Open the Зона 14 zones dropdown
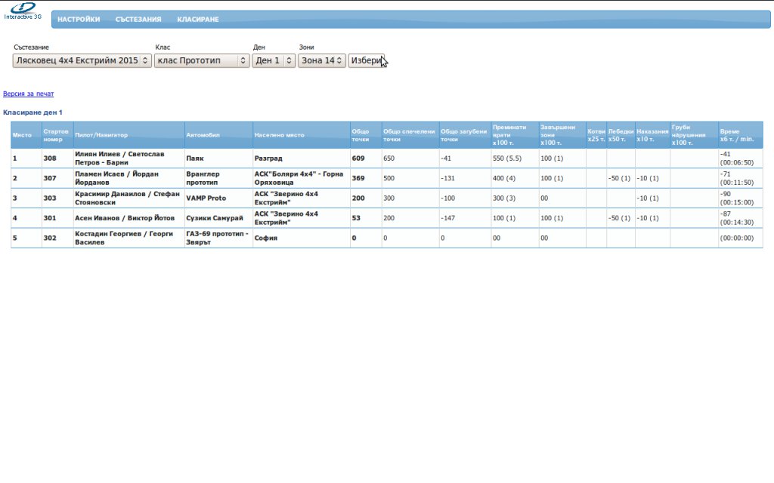 click(x=322, y=60)
